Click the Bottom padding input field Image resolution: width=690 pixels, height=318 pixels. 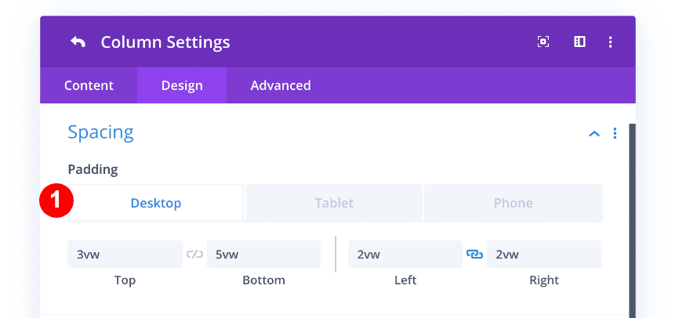[x=263, y=254]
